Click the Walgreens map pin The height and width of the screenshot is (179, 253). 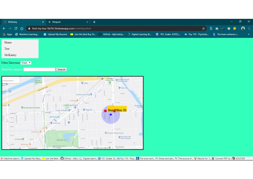[x=84, y=110]
